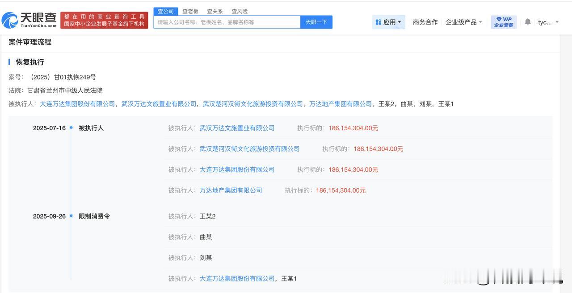
Task: Select the 恢复执行 section heading
Action: [x=30, y=62]
